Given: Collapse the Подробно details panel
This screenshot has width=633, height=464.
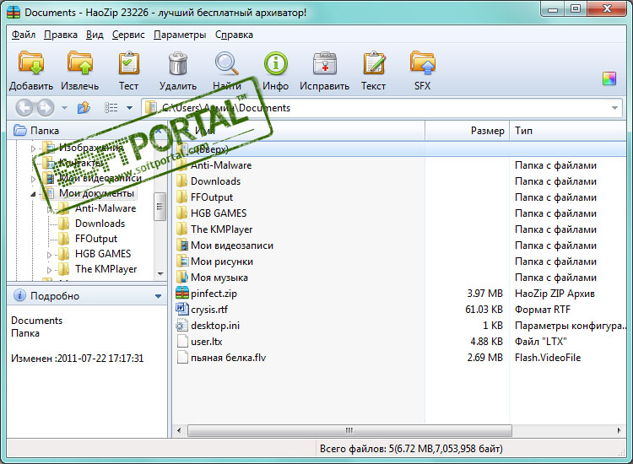Looking at the screenshot, I should click(159, 296).
